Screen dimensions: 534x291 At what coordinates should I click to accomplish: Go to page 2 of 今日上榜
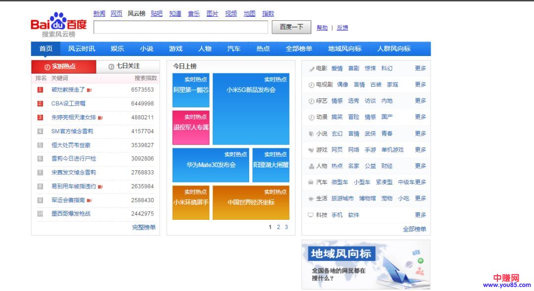pos(278,227)
